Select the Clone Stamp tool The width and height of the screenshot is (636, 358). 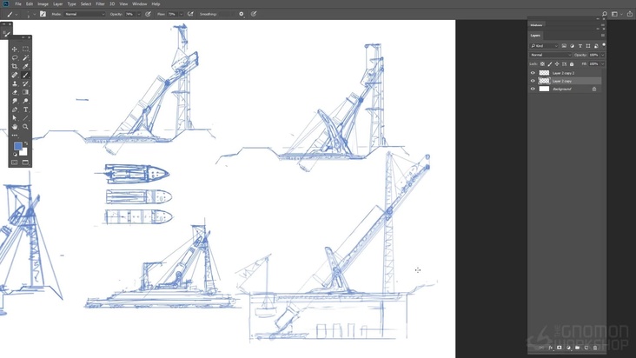[15, 83]
